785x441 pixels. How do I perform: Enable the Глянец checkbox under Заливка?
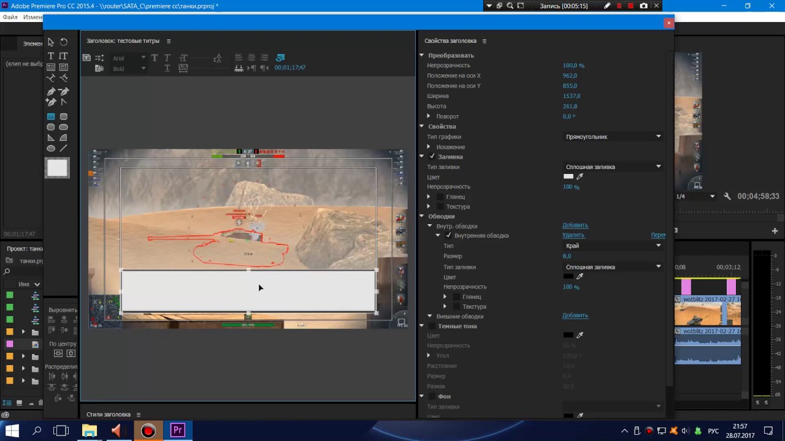(x=440, y=197)
